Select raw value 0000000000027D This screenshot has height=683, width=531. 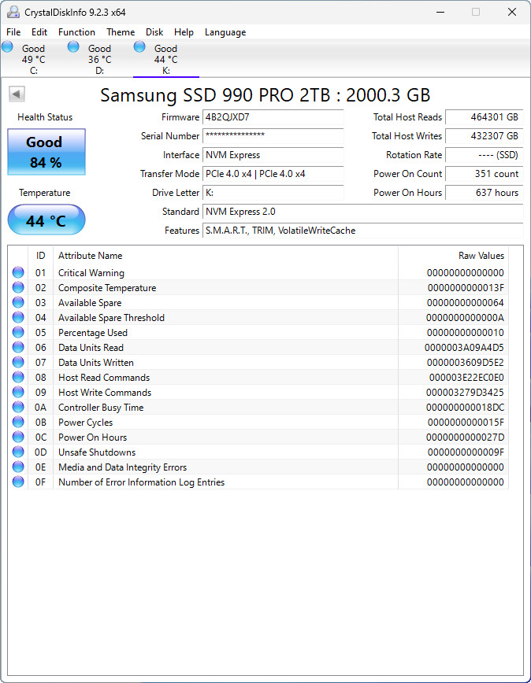[465, 437]
